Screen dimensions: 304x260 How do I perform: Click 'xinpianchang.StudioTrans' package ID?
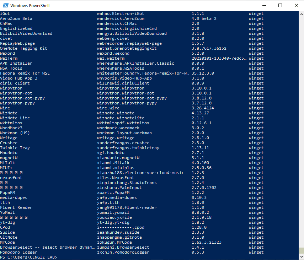pyautogui.click(x=127, y=183)
